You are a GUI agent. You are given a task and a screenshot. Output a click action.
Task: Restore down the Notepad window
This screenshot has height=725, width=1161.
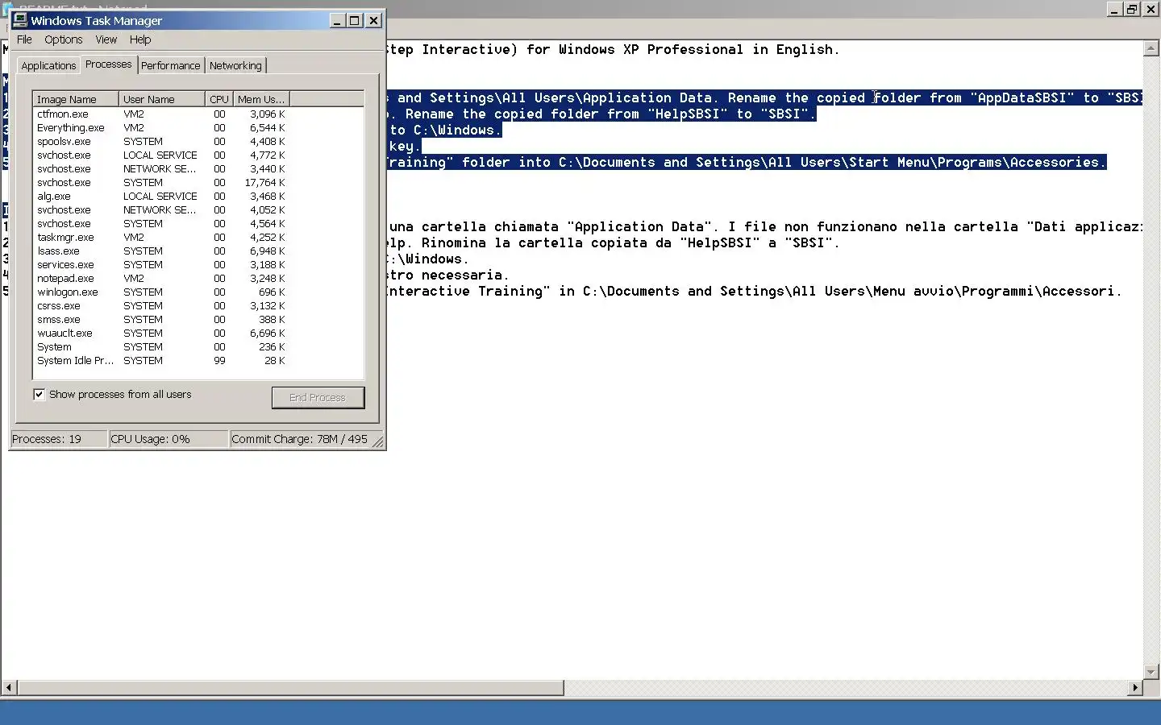point(1132,10)
